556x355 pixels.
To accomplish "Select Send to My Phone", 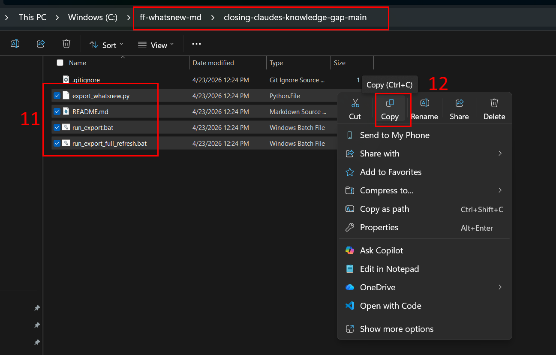I will click(x=425, y=135).
